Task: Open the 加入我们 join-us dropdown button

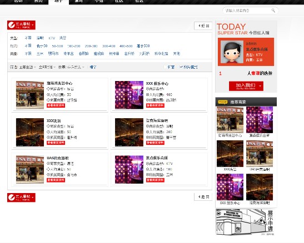Action: [x=246, y=86]
